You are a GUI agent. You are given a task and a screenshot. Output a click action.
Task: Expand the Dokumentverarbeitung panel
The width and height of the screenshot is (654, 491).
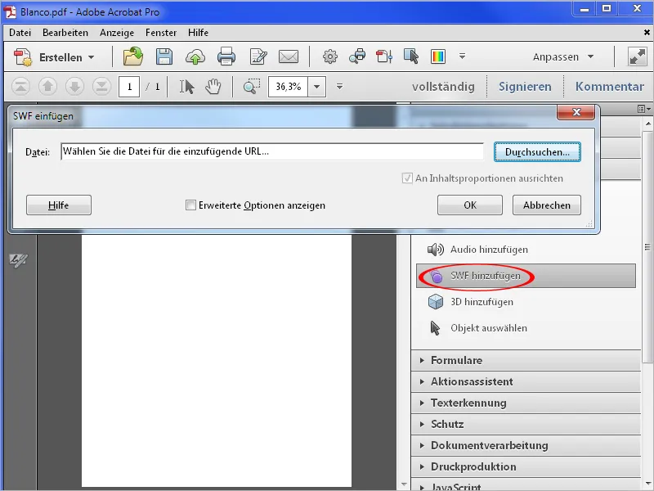tap(526, 445)
